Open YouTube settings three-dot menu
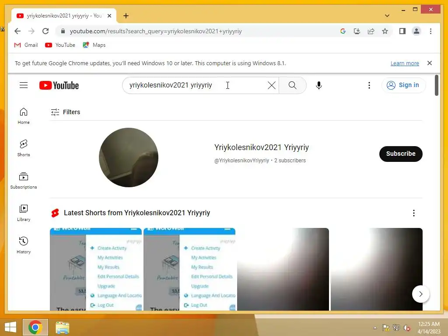Viewport: 448px width, 336px height. click(369, 85)
